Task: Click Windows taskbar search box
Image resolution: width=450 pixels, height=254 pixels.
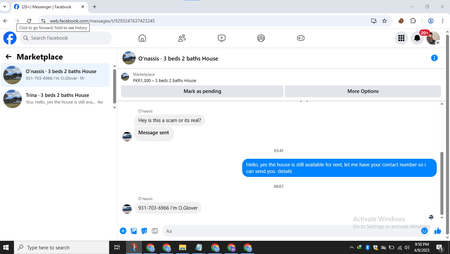Action: (x=62, y=247)
